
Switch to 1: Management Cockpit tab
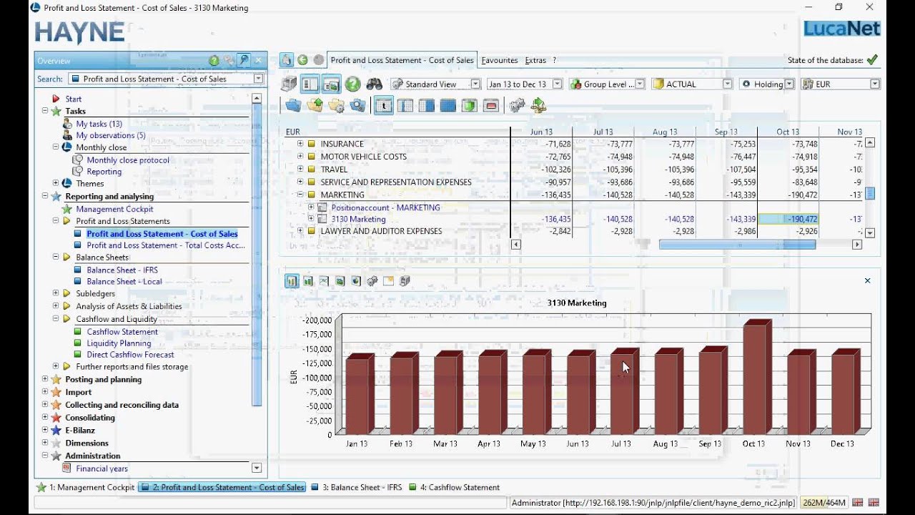(x=85, y=487)
